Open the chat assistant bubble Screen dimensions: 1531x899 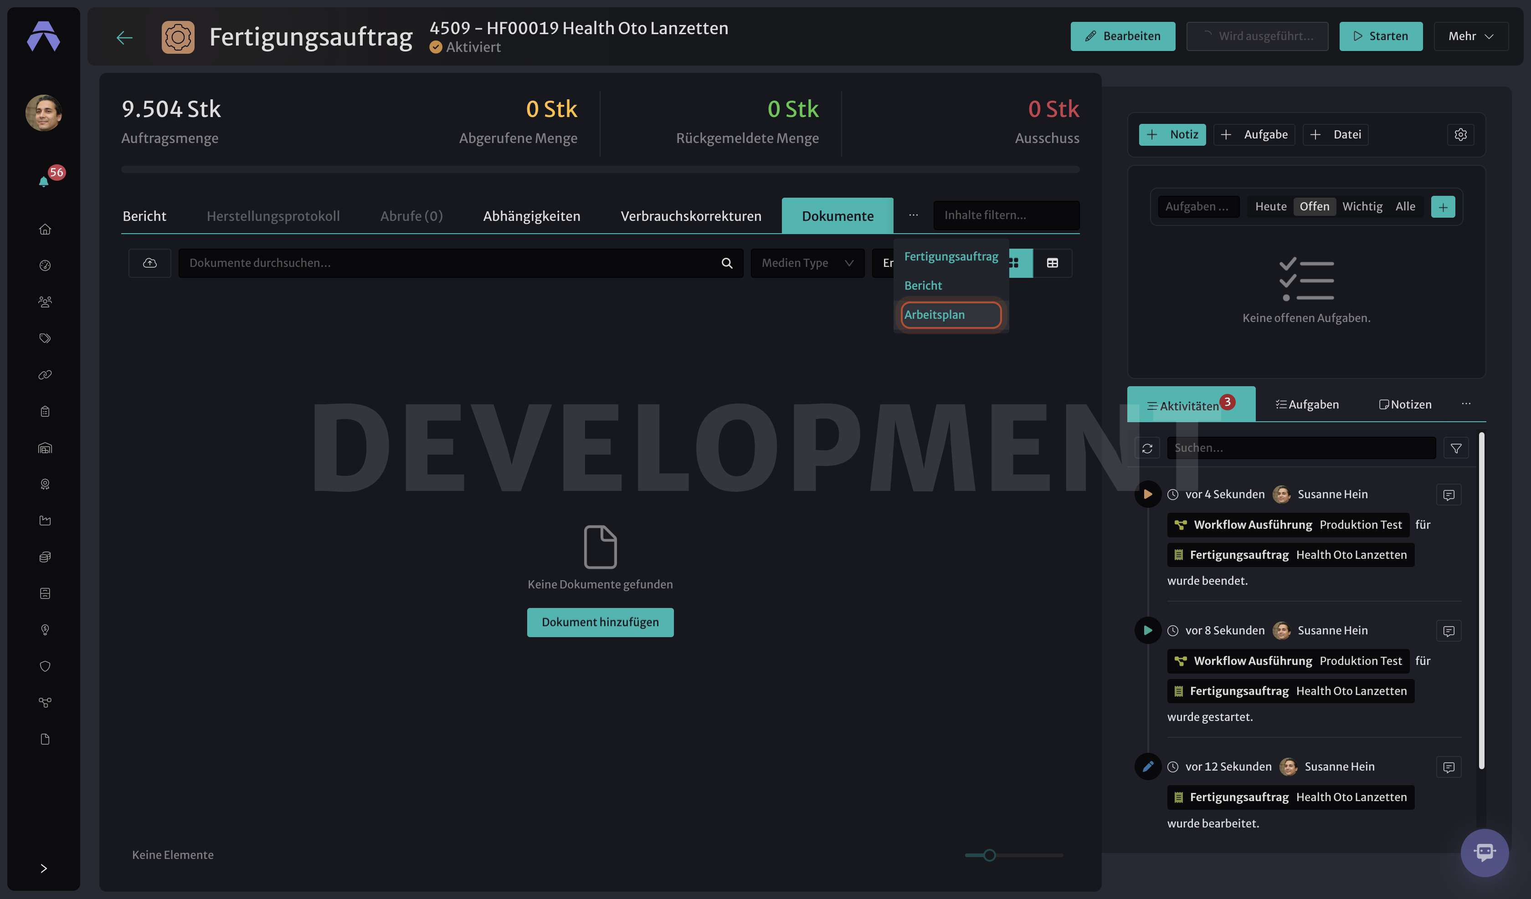(1484, 852)
